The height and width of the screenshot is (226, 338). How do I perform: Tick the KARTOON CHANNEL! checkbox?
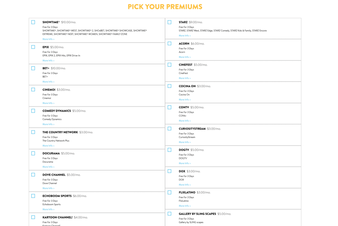point(33,217)
